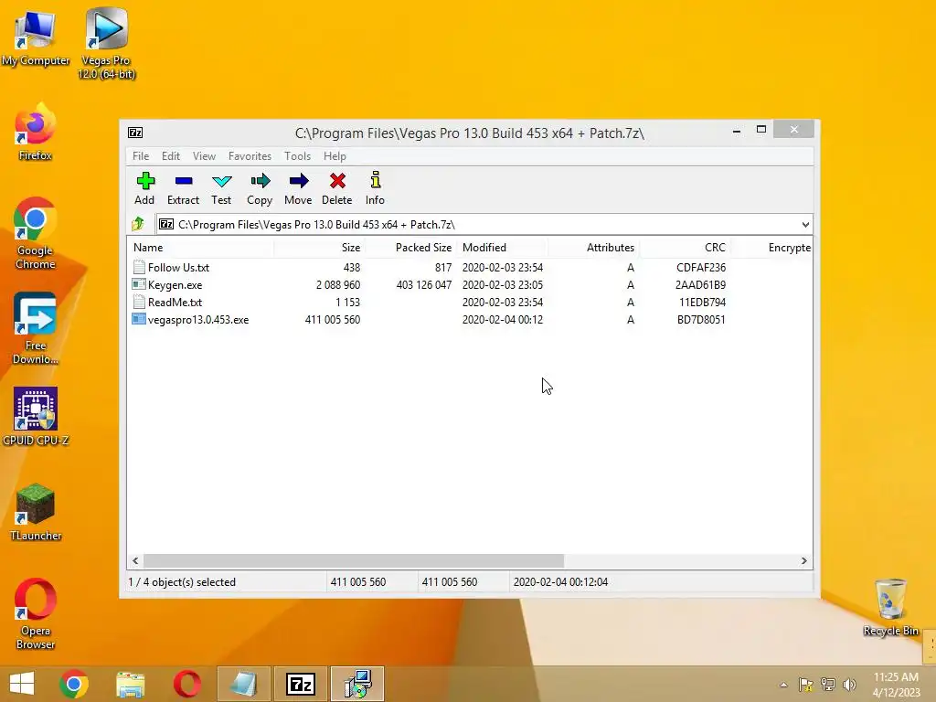Select the Follow Us.txt file icon
Screen dimensions: 936x702
click(139, 268)
